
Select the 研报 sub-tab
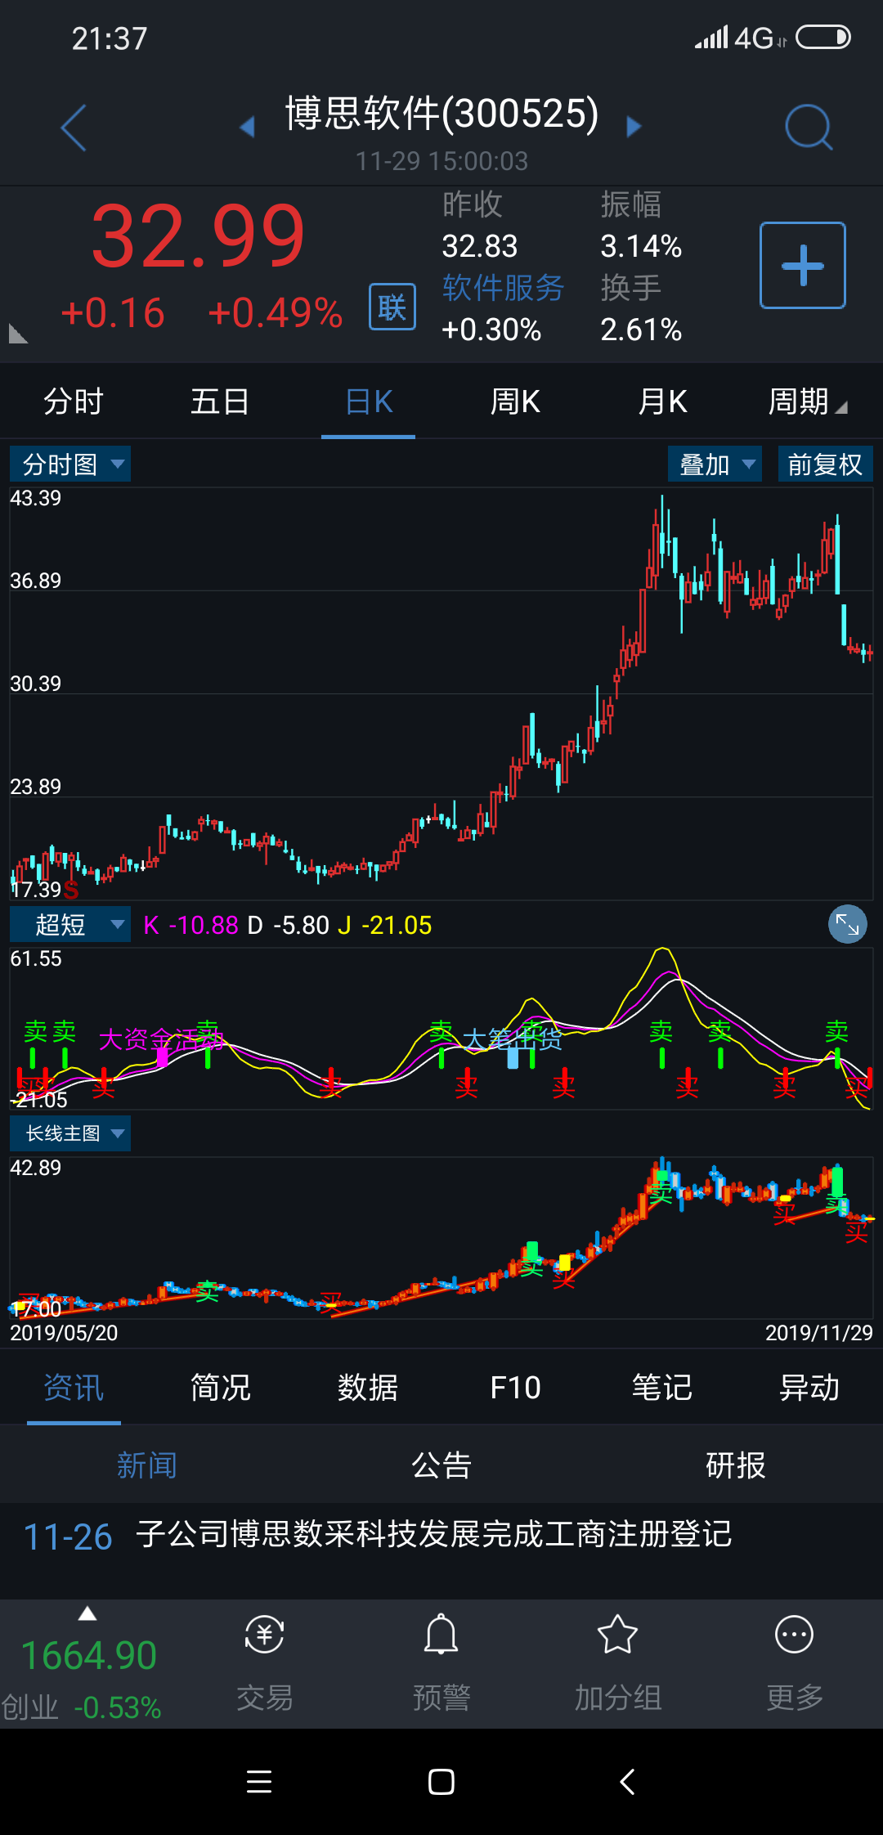click(x=736, y=1465)
